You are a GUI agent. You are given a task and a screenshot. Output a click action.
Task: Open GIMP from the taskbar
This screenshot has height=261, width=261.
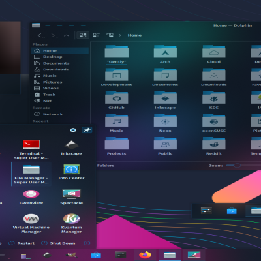pyautogui.click(x=71, y=255)
